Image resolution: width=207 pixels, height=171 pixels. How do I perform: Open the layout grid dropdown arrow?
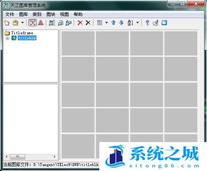(106, 22)
